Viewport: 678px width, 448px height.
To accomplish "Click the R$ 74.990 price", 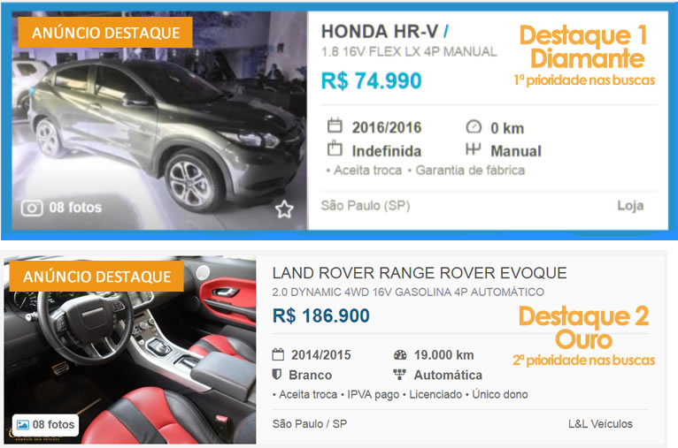I will click(x=371, y=80).
